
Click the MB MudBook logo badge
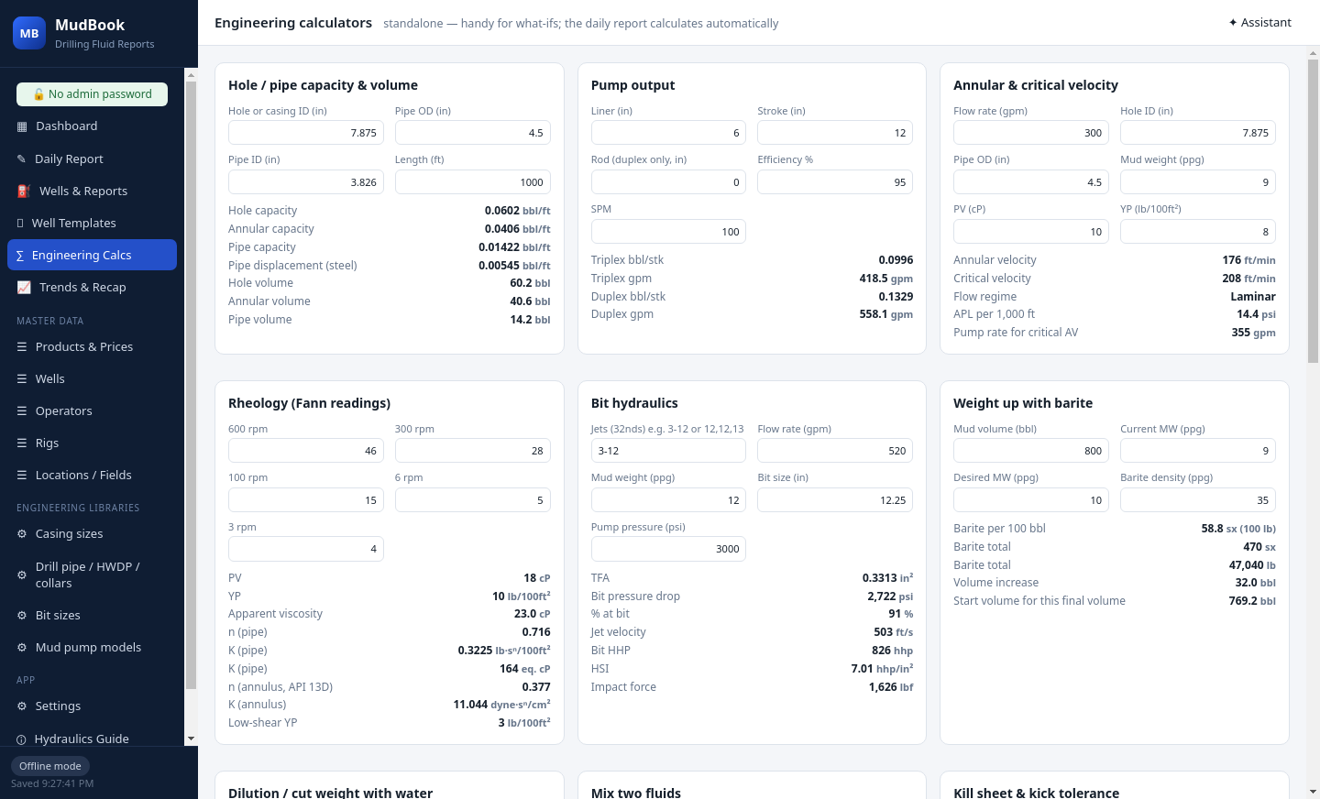[x=29, y=33]
